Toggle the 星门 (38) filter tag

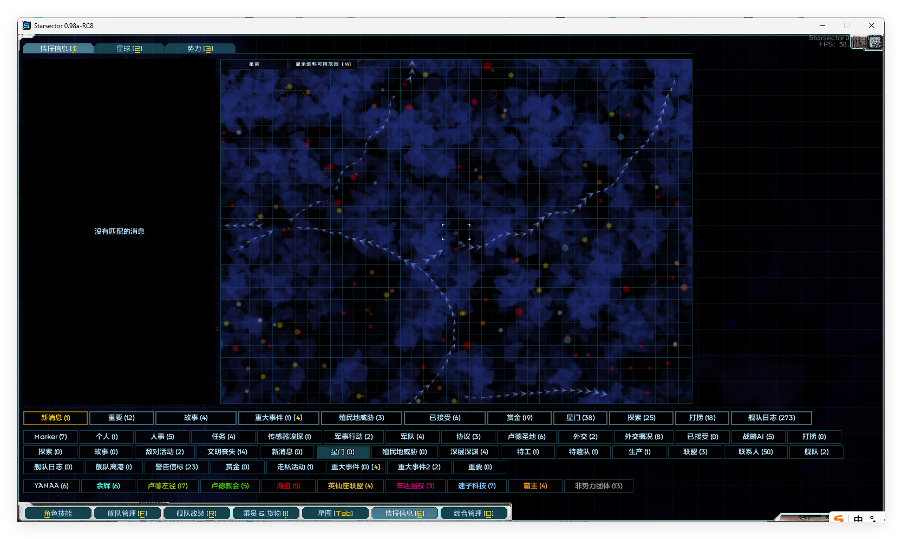pos(580,418)
